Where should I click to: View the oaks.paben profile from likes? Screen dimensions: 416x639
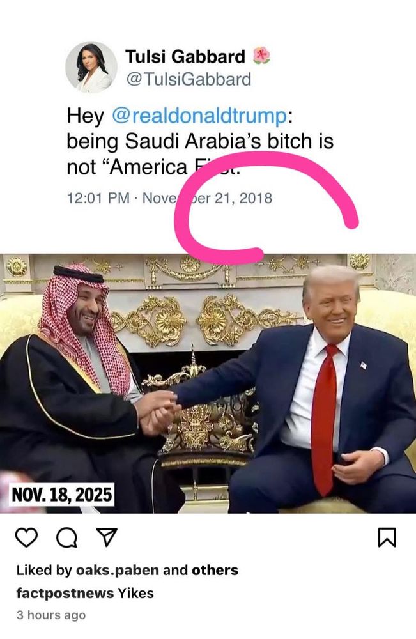118,570
